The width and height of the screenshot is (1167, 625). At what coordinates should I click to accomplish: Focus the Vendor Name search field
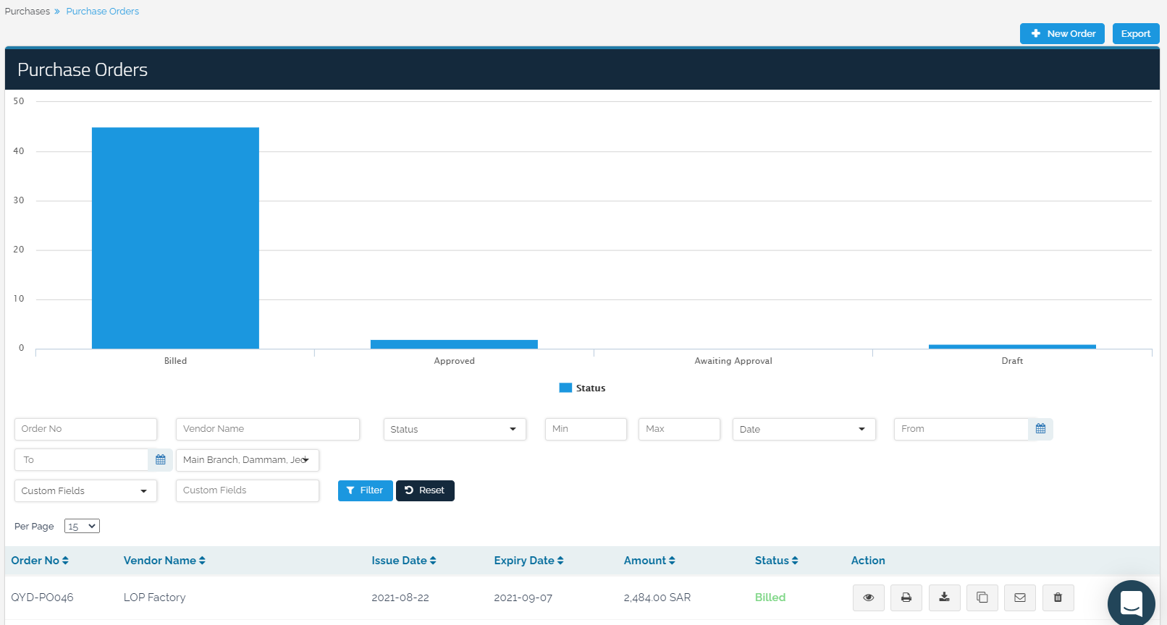click(x=267, y=429)
